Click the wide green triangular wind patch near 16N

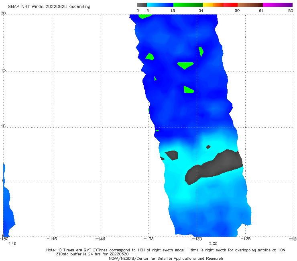point(185,65)
